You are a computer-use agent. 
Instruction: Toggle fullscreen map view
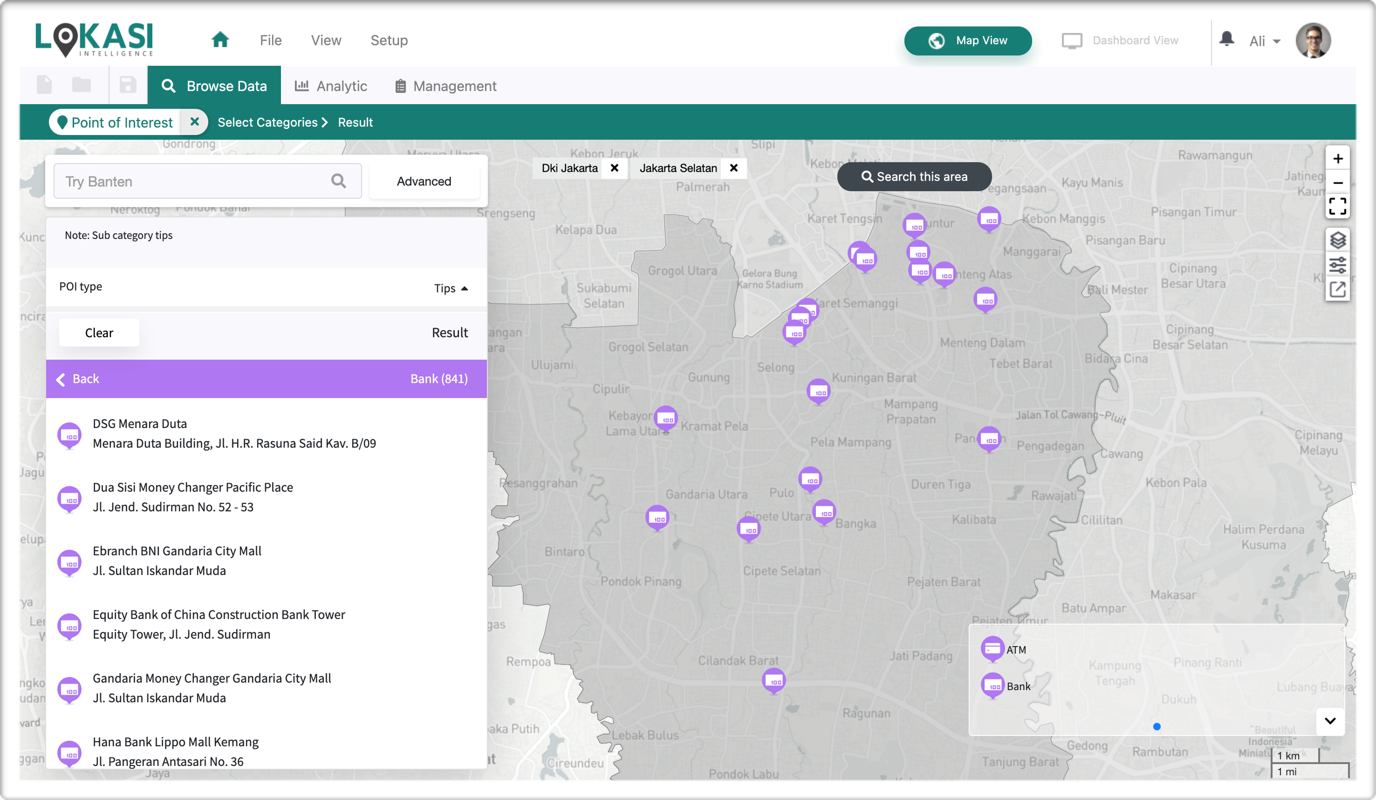(x=1337, y=206)
